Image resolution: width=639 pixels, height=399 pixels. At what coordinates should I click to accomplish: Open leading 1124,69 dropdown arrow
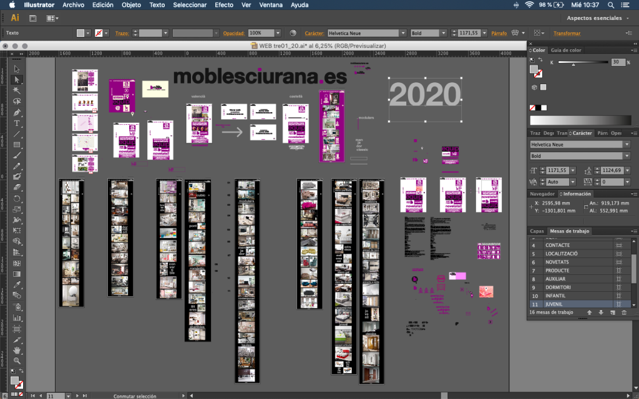[627, 171]
